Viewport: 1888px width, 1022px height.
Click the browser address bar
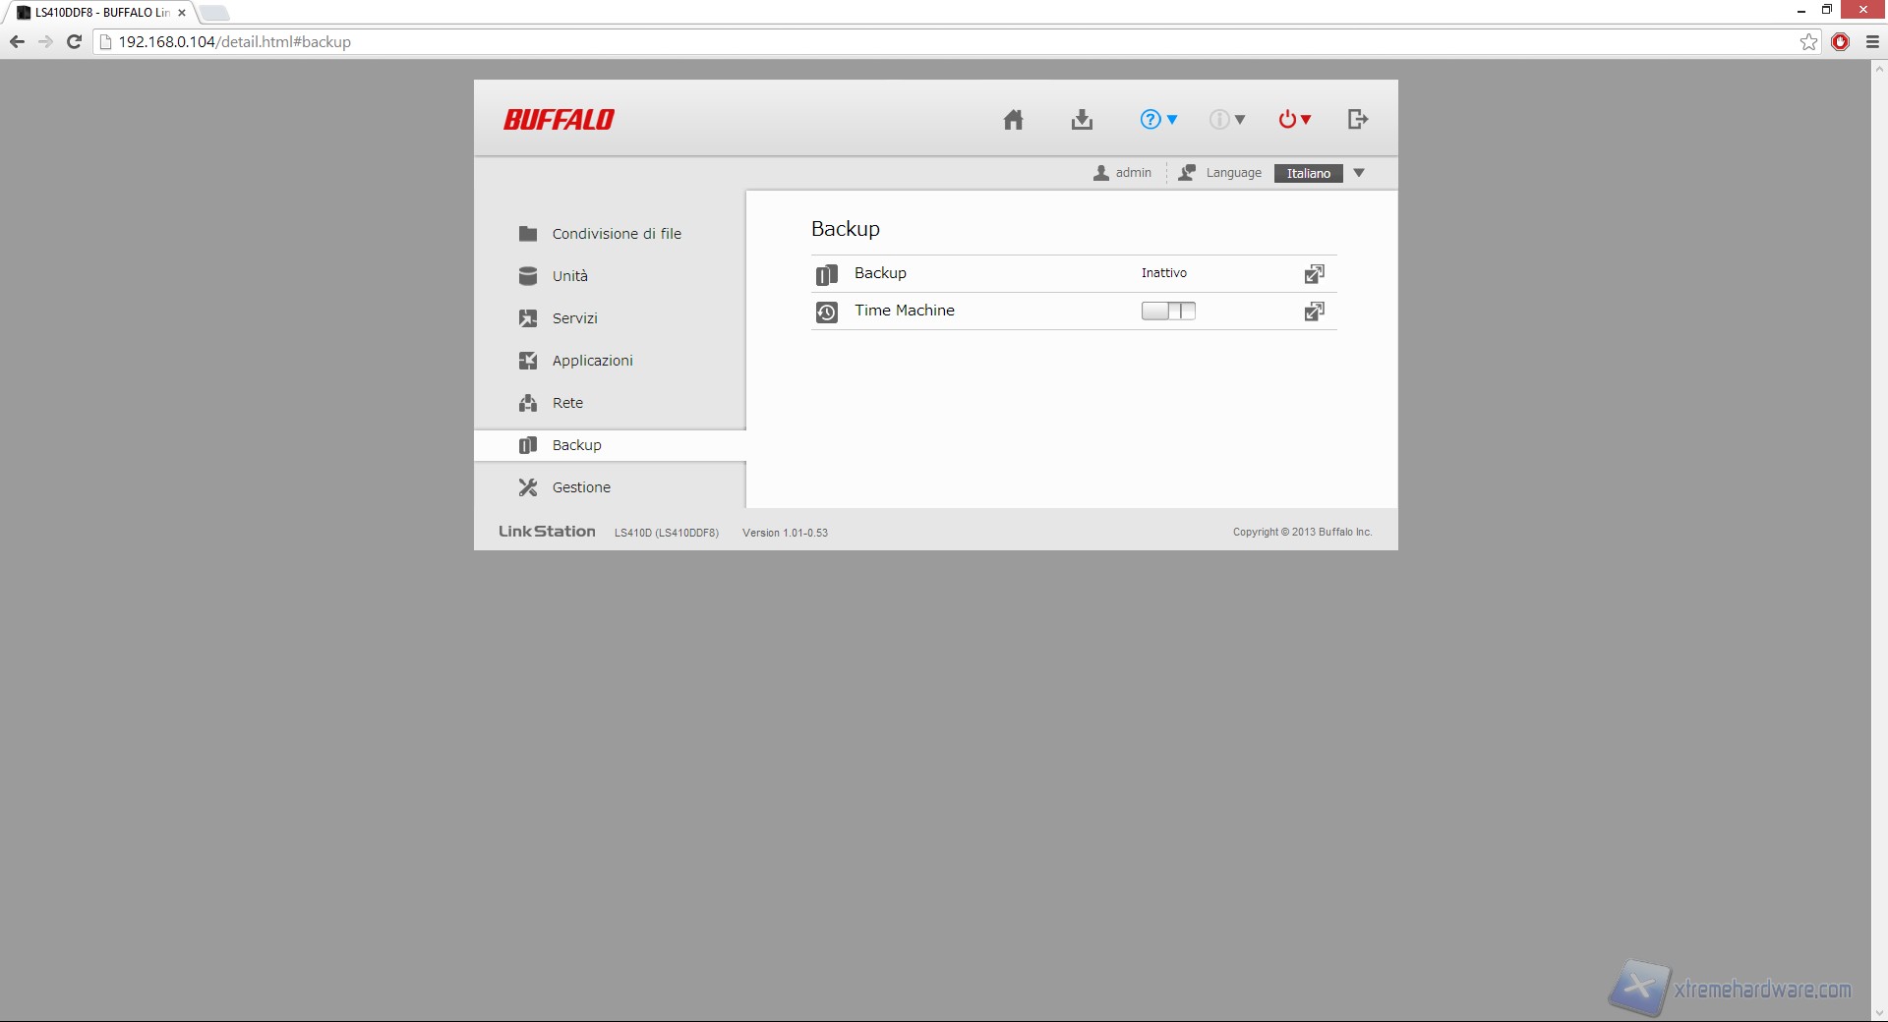(x=885, y=42)
